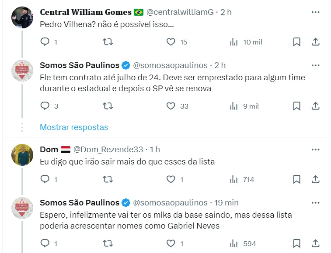Bookmark the Gabriel Neves tweet
Screen dimensions: 331x253
(x=296, y=243)
